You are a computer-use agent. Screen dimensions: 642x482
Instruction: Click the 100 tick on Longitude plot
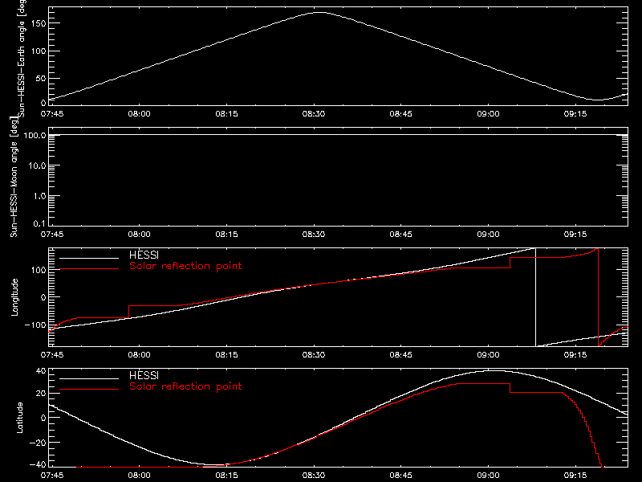(39, 270)
